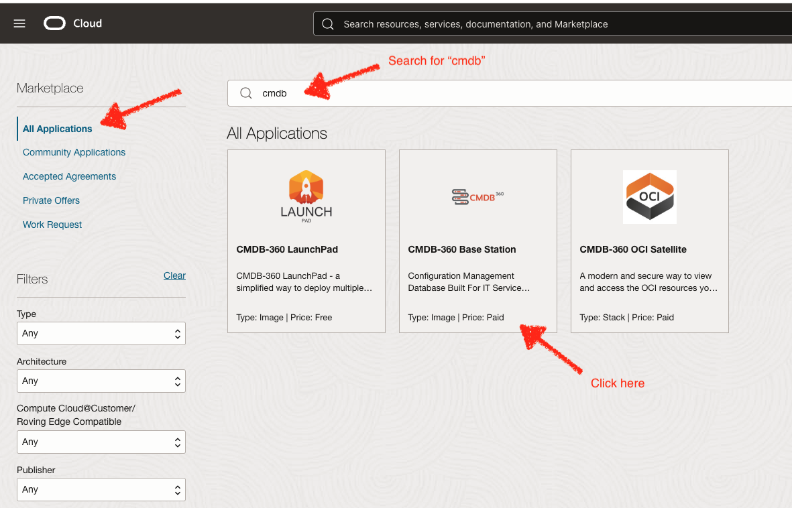Click the magnifier icon in top search bar
This screenshot has height=508, width=792.
click(328, 24)
